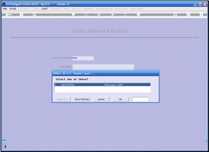This screenshot has height=152, width=209.
Task: Click the key icon in the toolbar
Action: [8, 15]
